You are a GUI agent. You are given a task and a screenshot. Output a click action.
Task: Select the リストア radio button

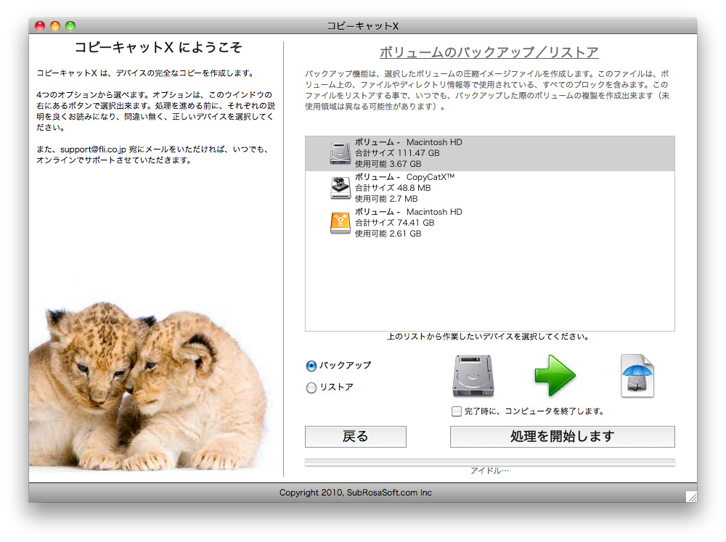click(311, 387)
